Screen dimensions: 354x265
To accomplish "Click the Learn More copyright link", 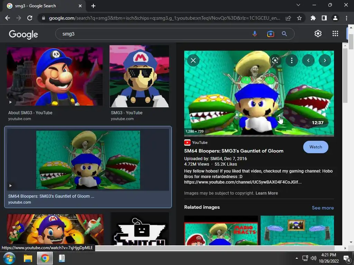I will pos(267,193).
